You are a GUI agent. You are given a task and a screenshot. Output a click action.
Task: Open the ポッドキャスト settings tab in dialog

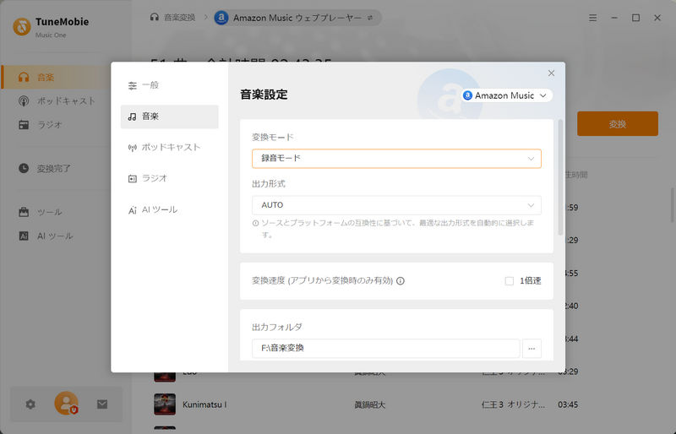(169, 148)
